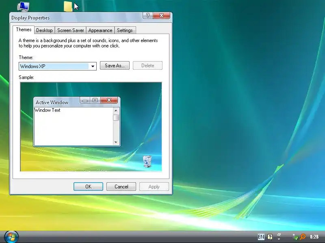325x243 pixels.
Task: Click the dialog's question-mark help button
Action: coord(148,15)
